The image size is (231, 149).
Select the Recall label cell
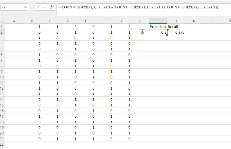pos(176,27)
